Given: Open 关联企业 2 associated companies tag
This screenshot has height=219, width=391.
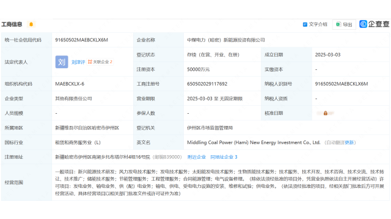Looking at the screenshot, I should point(100,62).
